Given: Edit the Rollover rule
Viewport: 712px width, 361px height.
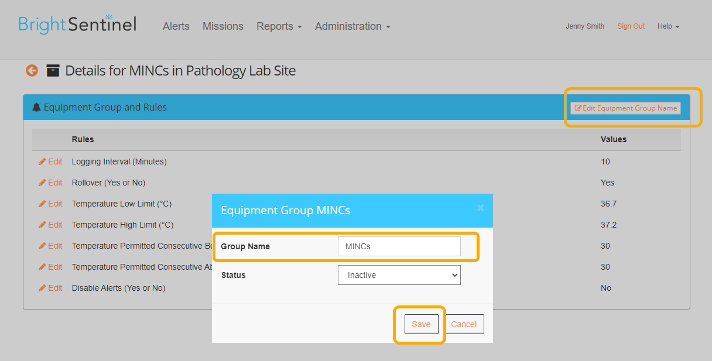Looking at the screenshot, I should pyautogui.click(x=50, y=183).
